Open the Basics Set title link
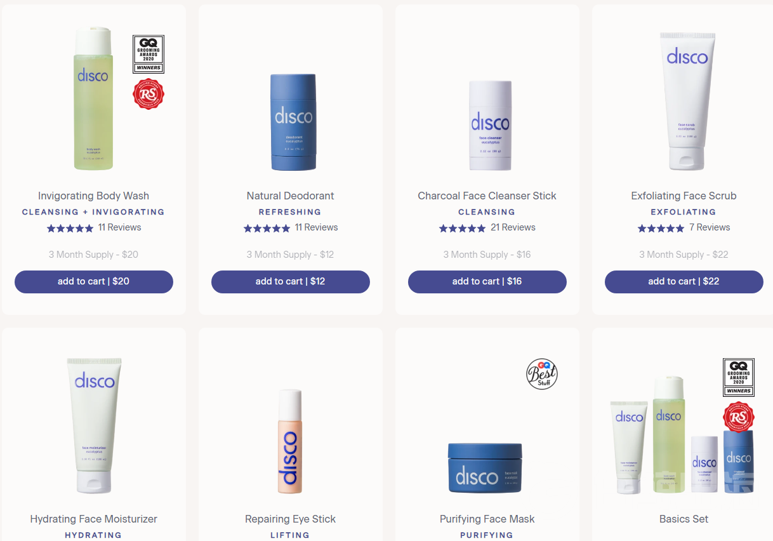This screenshot has width=773, height=541. 684,519
